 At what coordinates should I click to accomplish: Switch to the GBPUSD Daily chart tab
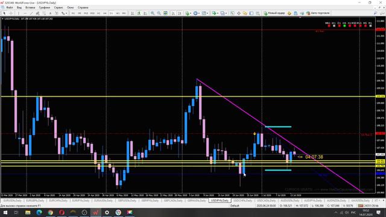[127, 201]
